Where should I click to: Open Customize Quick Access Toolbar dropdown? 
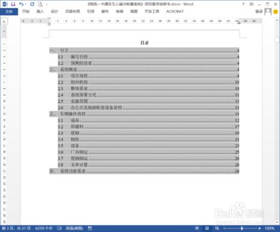(x=46, y=4)
